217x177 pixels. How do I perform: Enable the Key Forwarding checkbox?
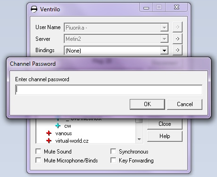pos(113,160)
